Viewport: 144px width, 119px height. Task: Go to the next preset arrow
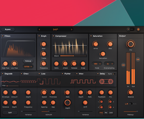(71, 29)
